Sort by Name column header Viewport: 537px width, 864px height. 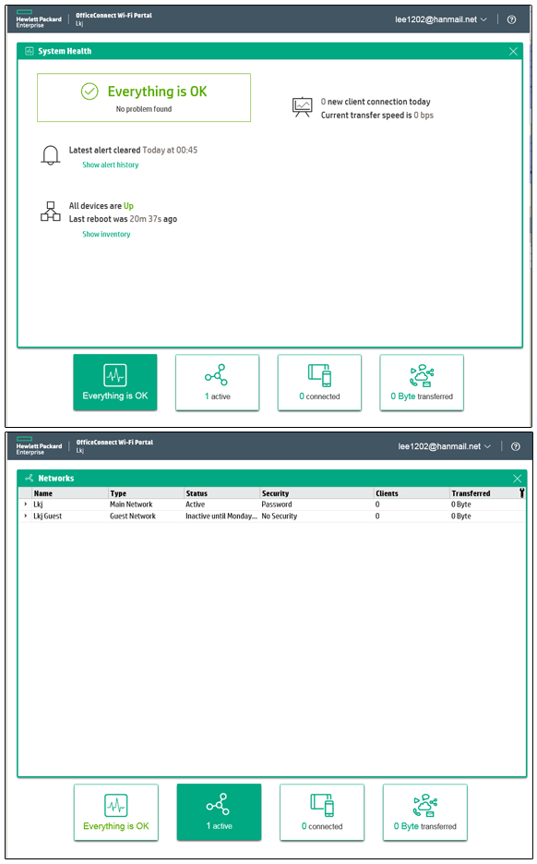point(70,493)
